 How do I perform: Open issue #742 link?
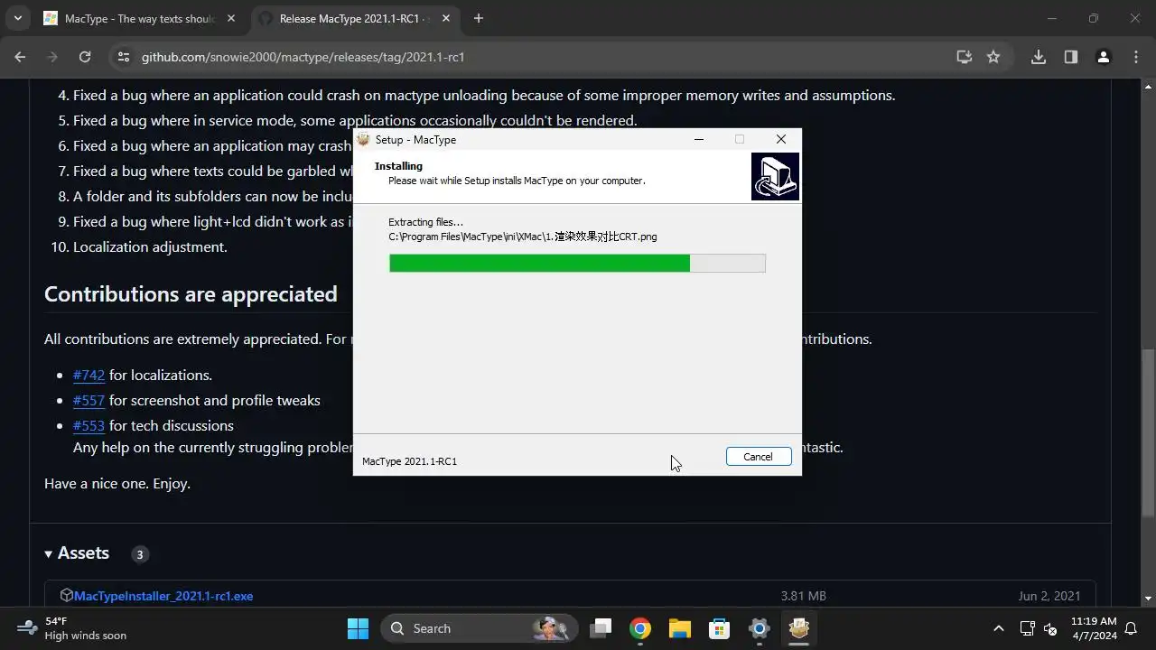click(x=89, y=375)
